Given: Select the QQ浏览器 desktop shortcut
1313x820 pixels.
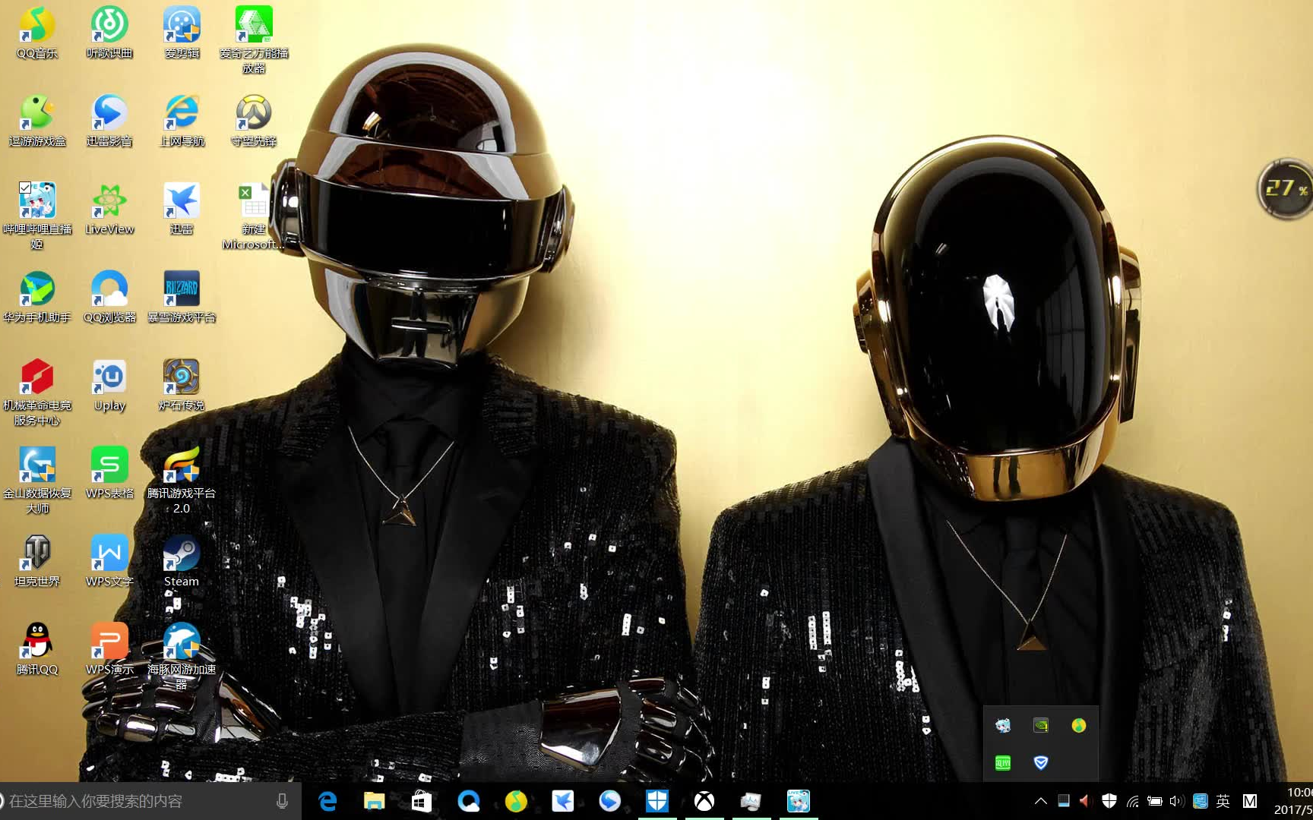Looking at the screenshot, I should (x=109, y=298).
